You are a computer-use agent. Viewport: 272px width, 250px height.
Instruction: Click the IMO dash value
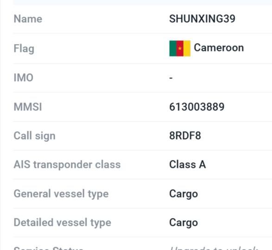(x=171, y=78)
